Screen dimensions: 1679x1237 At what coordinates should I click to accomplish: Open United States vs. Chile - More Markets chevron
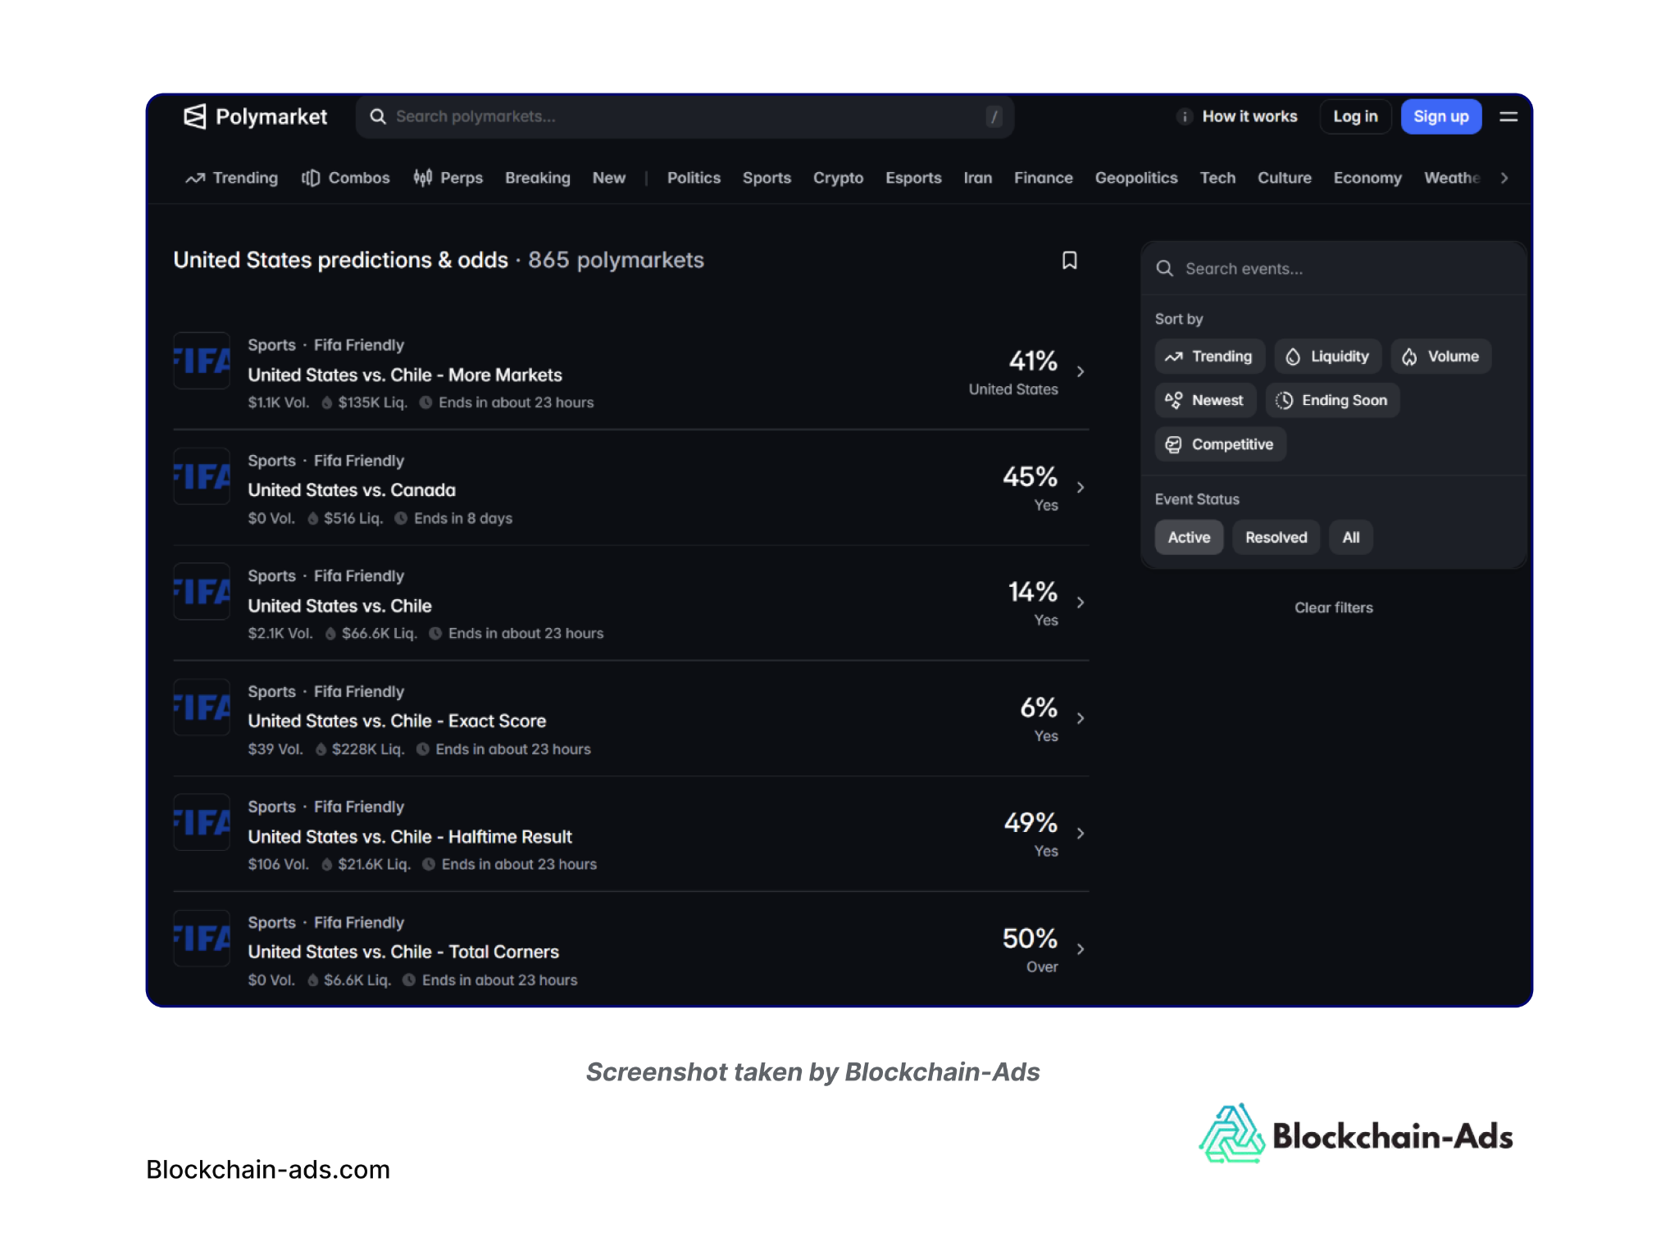point(1081,372)
